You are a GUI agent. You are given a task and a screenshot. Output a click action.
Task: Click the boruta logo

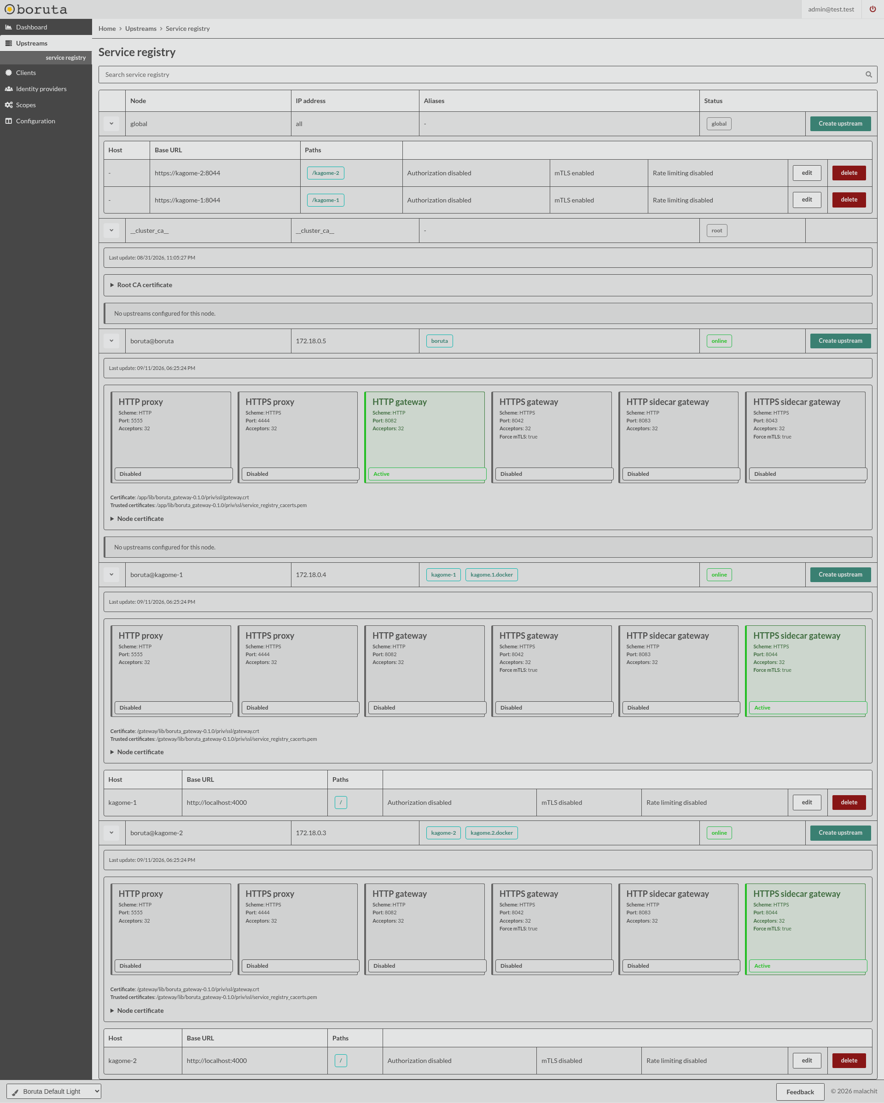click(36, 9)
